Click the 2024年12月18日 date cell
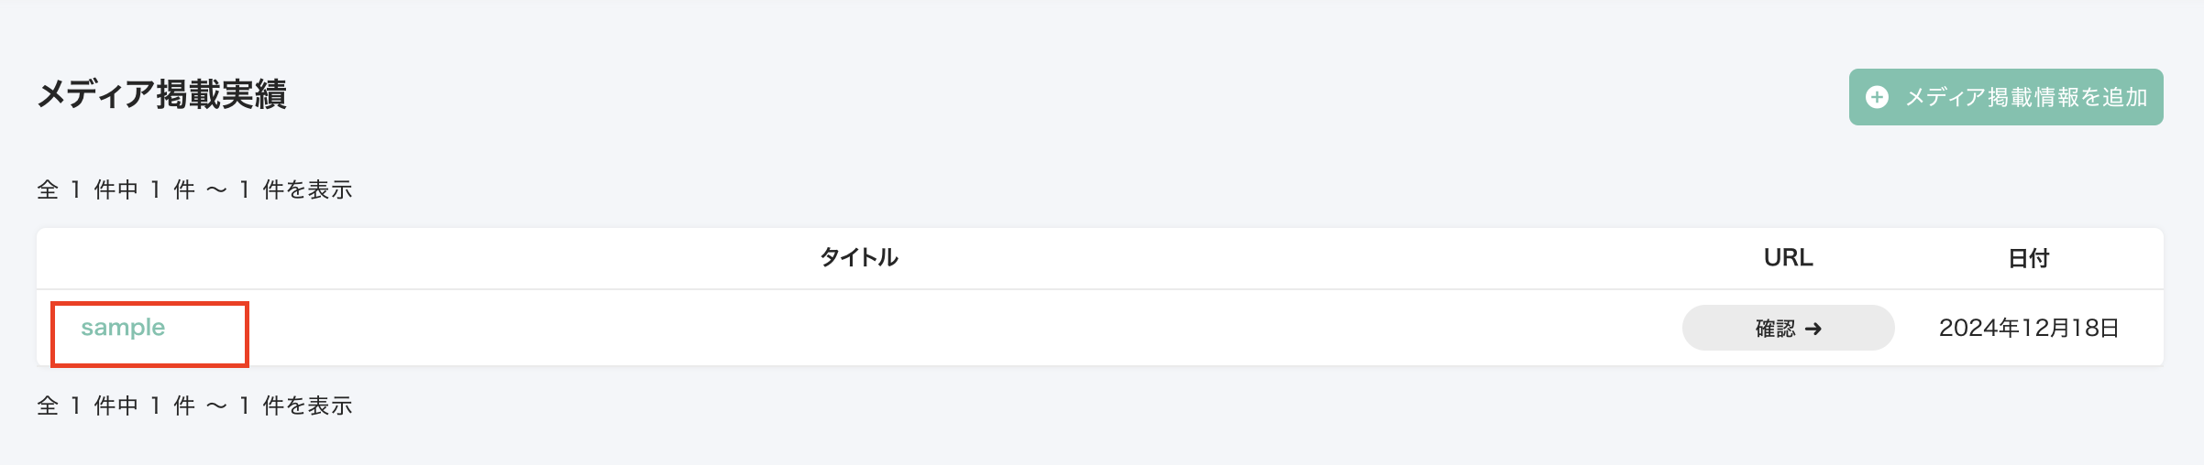 coord(2028,328)
